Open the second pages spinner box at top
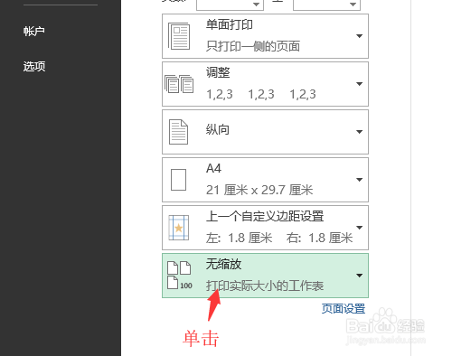 tap(326, 5)
